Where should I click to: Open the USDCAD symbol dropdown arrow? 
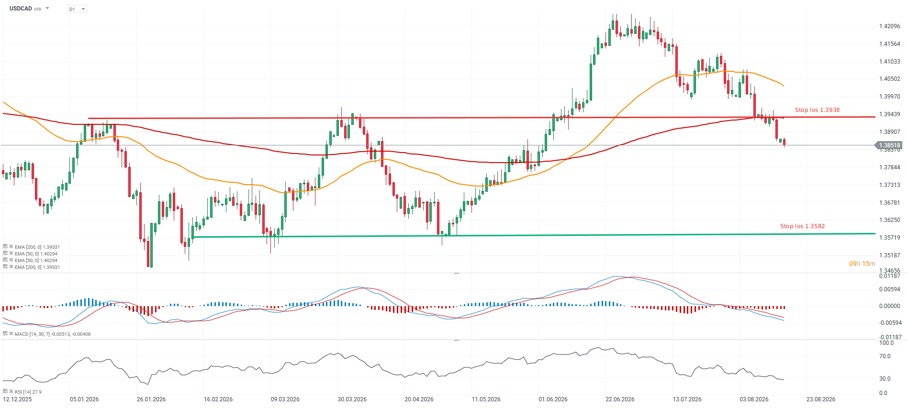(47, 9)
